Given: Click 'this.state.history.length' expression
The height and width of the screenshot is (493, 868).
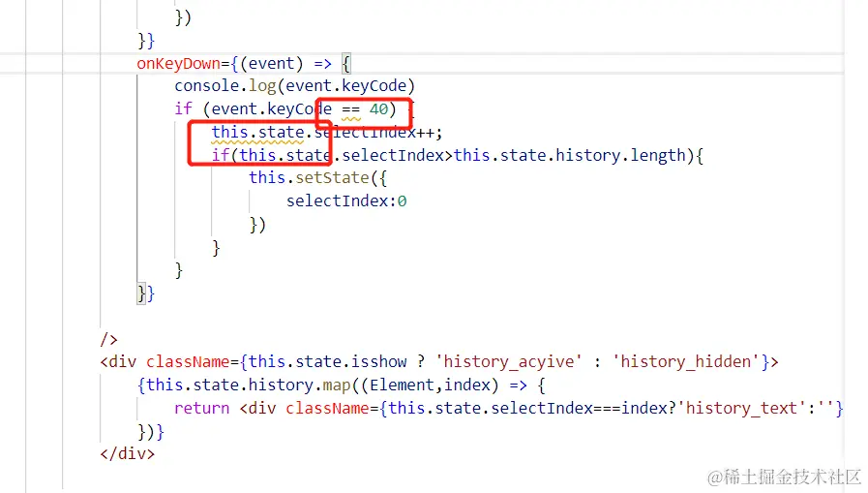Looking at the screenshot, I should tap(570, 156).
